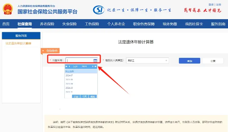Go to next year in date picker

tap(96, 66)
